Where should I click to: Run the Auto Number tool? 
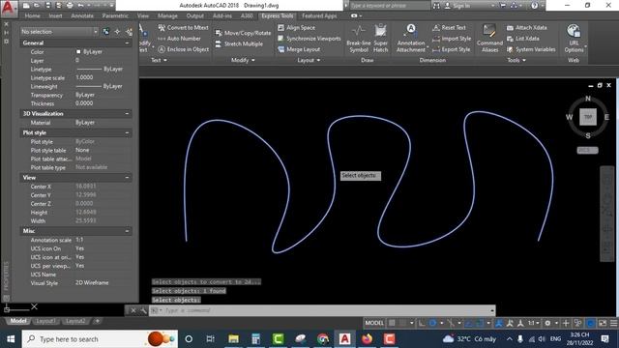point(179,39)
